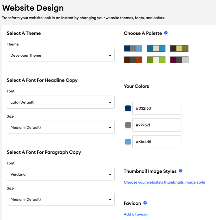Choose the dark brown, yellow and olive palette
The height and width of the screenshot is (220, 216).
coord(179,48)
